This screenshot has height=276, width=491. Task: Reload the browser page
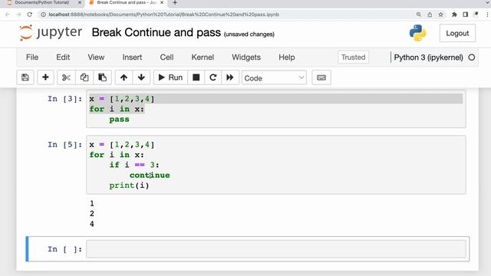point(29,15)
